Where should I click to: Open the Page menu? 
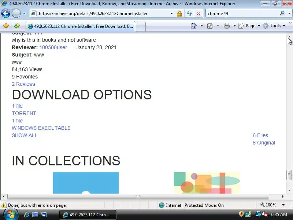[x=249, y=26]
